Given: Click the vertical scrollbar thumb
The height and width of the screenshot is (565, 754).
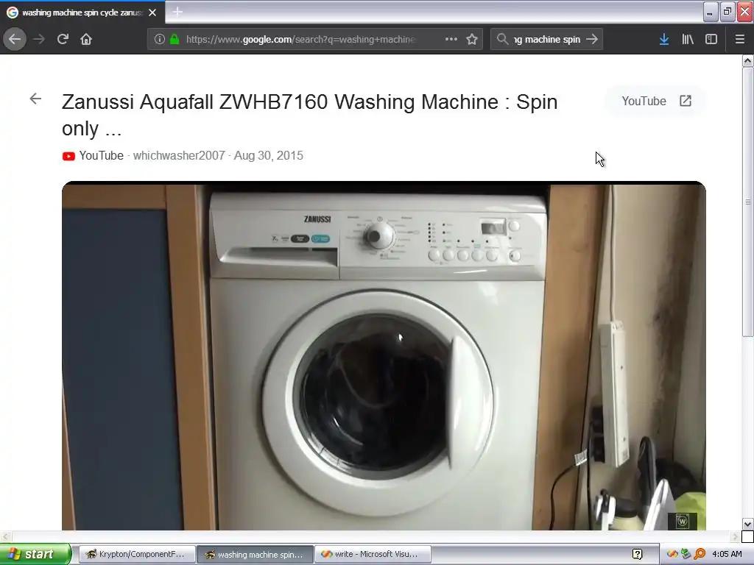Looking at the screenshot, I should 747,202.
